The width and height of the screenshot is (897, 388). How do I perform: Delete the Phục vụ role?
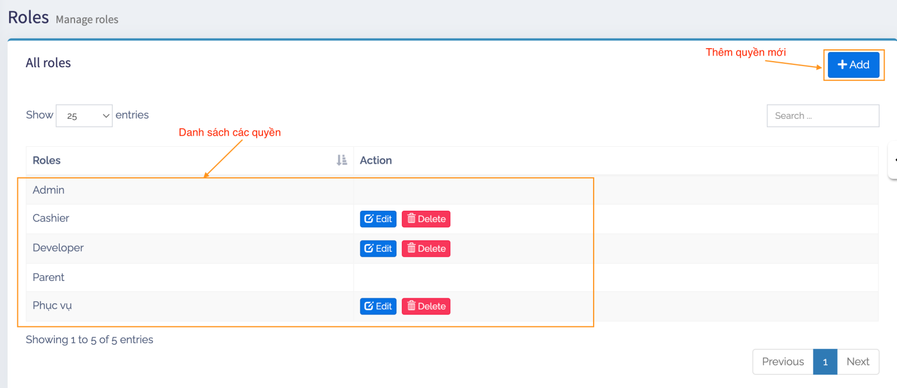(426, 306)
